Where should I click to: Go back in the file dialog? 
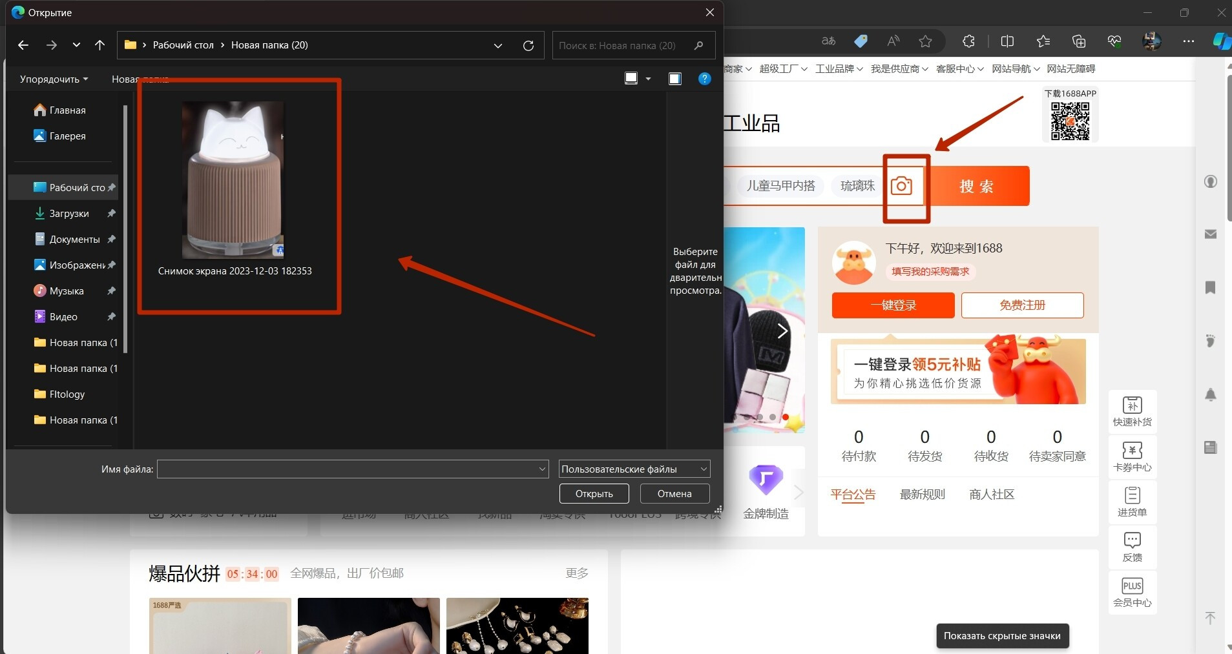tap(23, 45)
